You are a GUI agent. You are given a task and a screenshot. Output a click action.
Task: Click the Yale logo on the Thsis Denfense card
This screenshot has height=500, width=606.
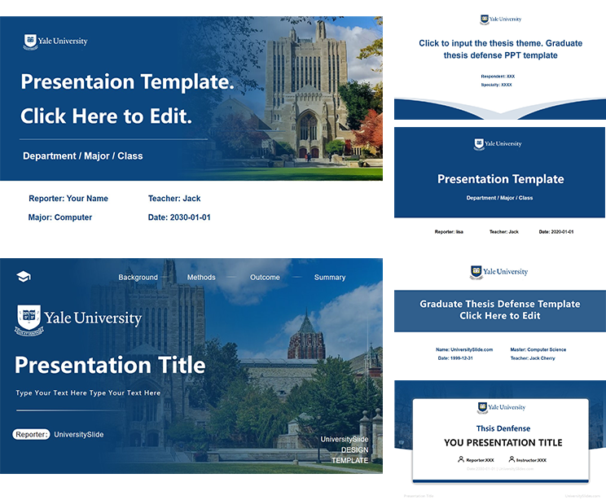(x=483, y=407)
